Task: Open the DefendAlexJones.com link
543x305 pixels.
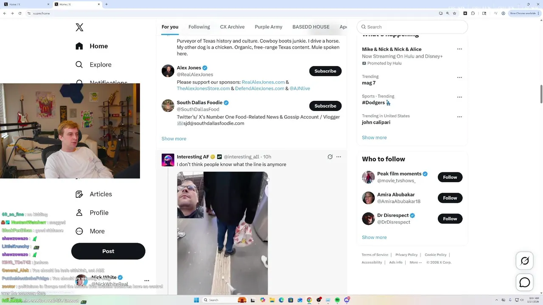Action: [x=260, y=89]
